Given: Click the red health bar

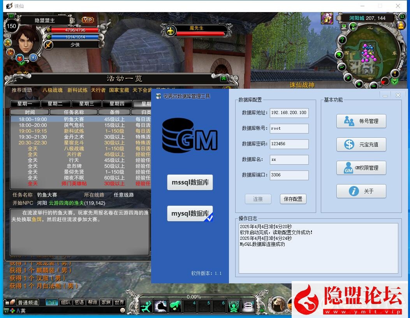Looking at the screenshot, I should (75, 30).
